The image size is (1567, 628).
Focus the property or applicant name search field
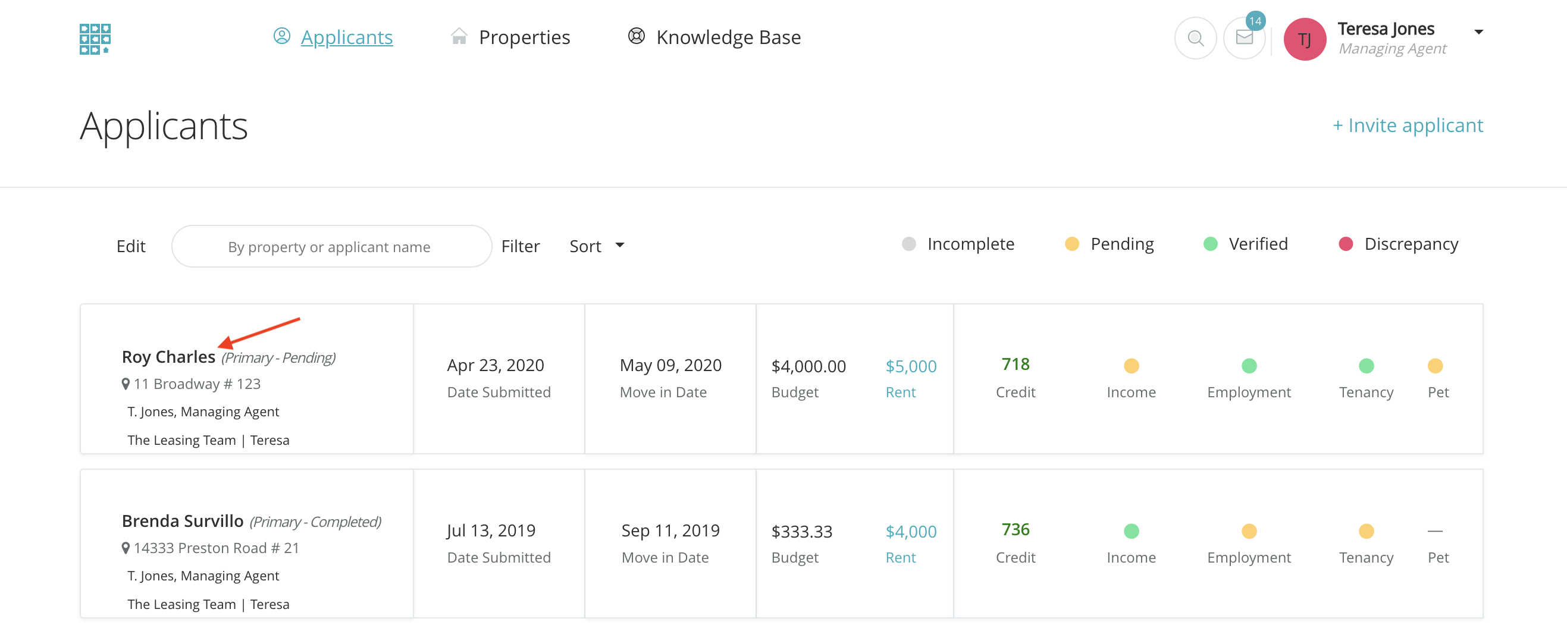click(x=331, y=247)
